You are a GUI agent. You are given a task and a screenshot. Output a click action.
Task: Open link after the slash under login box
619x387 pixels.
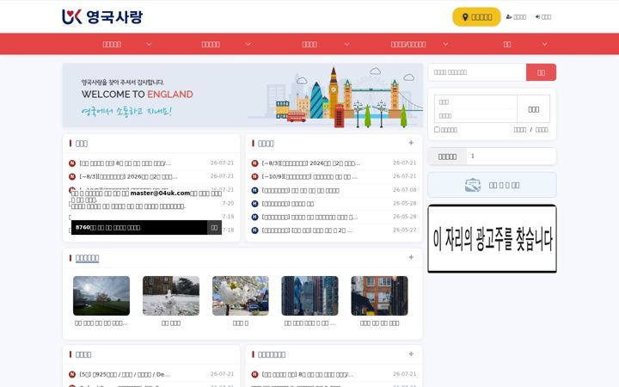(542, 130)
